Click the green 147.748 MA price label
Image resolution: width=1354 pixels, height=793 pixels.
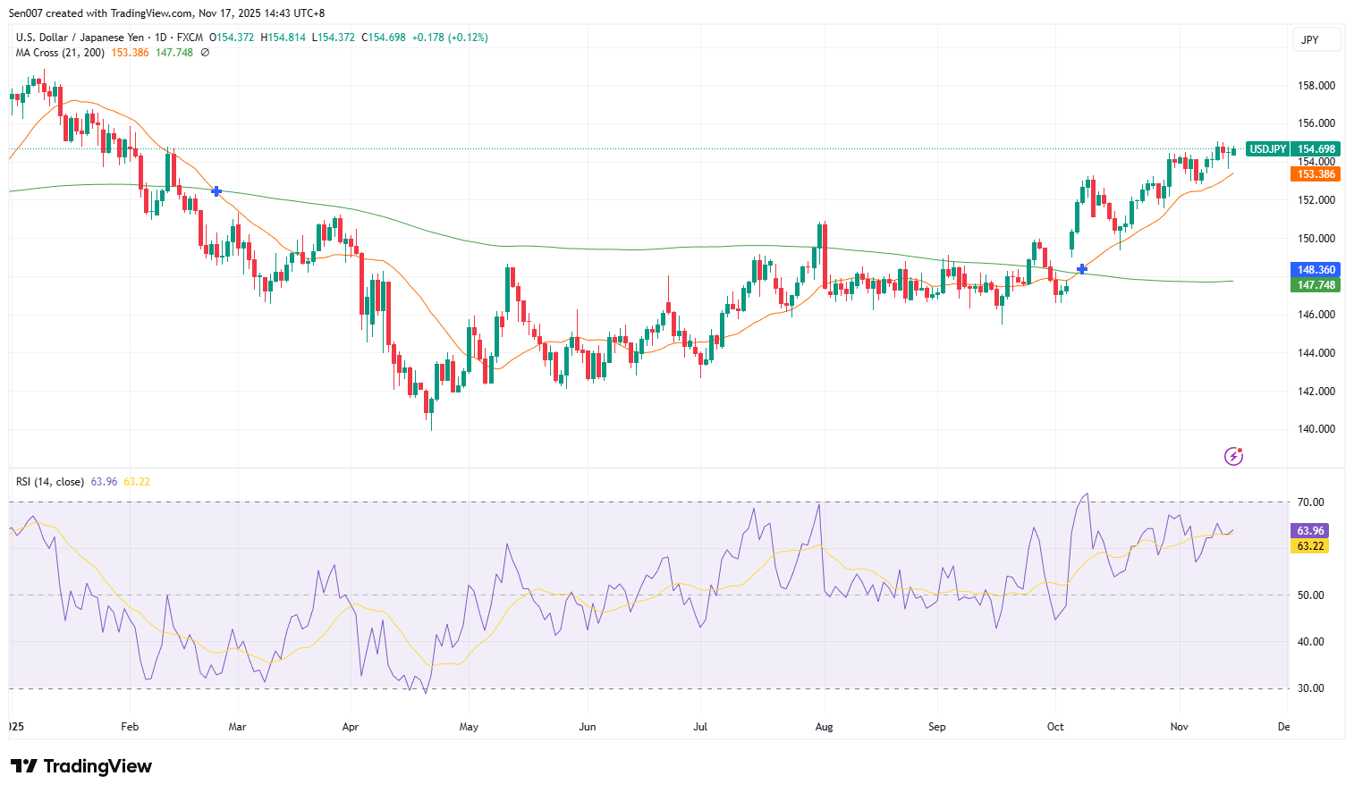(1316, 285)
